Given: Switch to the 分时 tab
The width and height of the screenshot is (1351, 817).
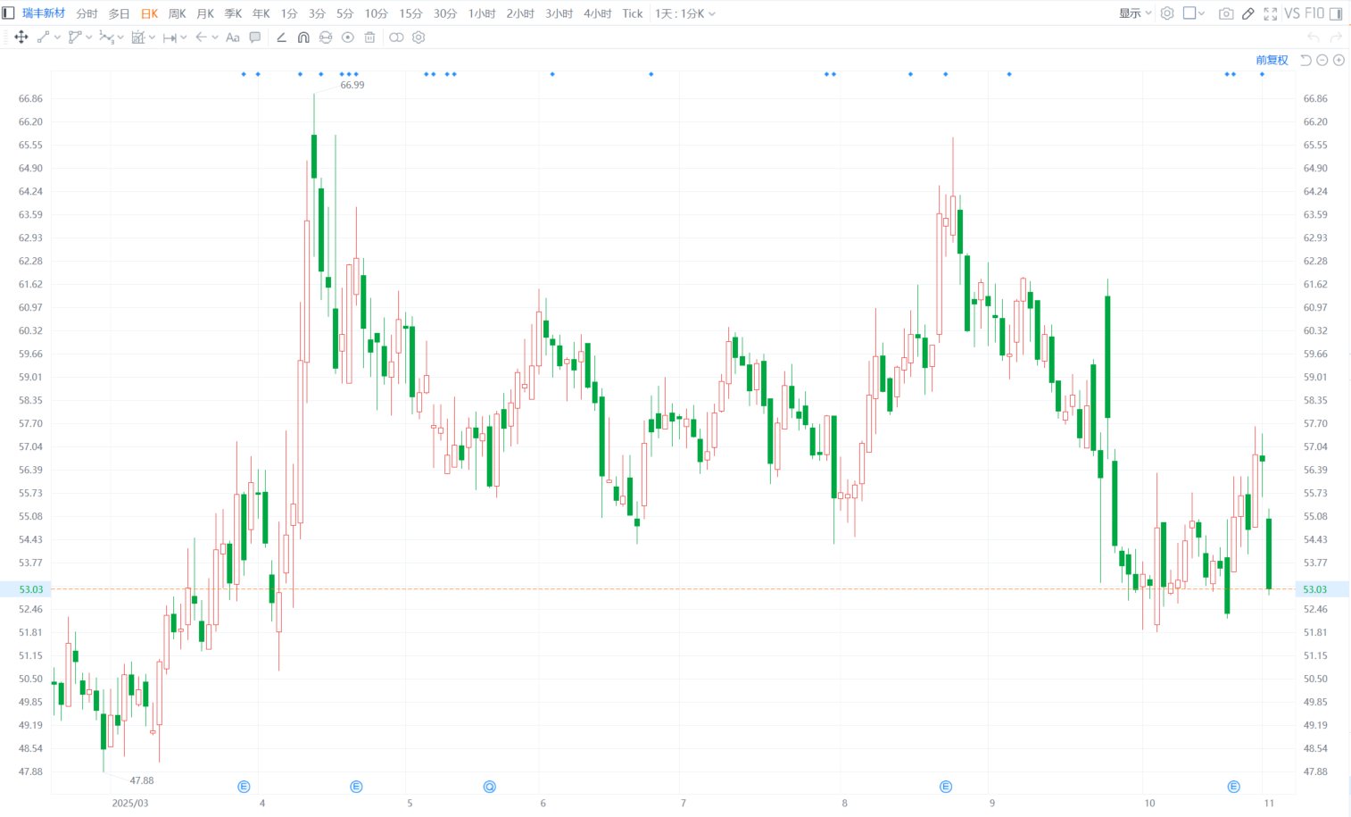Looking at the screenshot, I should click(87, 13).
